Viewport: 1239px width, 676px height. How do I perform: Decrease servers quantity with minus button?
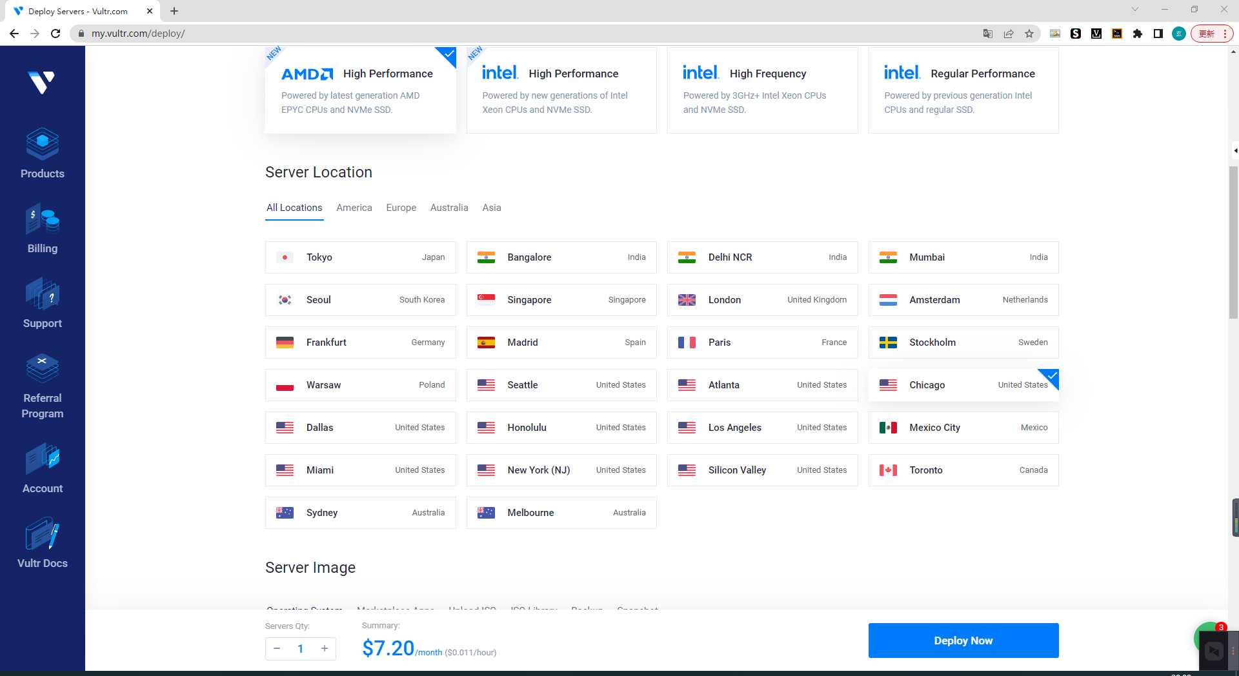[x=277, y=648]
